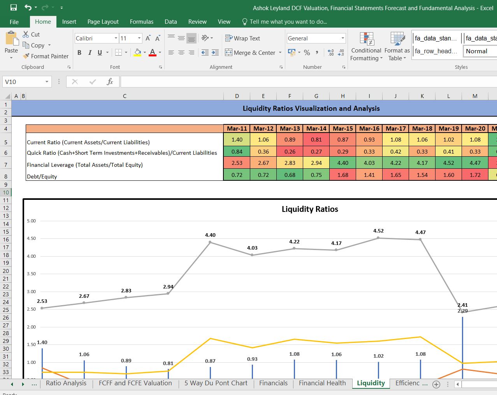Decrease font size with the small A icon

coord(158,38)
